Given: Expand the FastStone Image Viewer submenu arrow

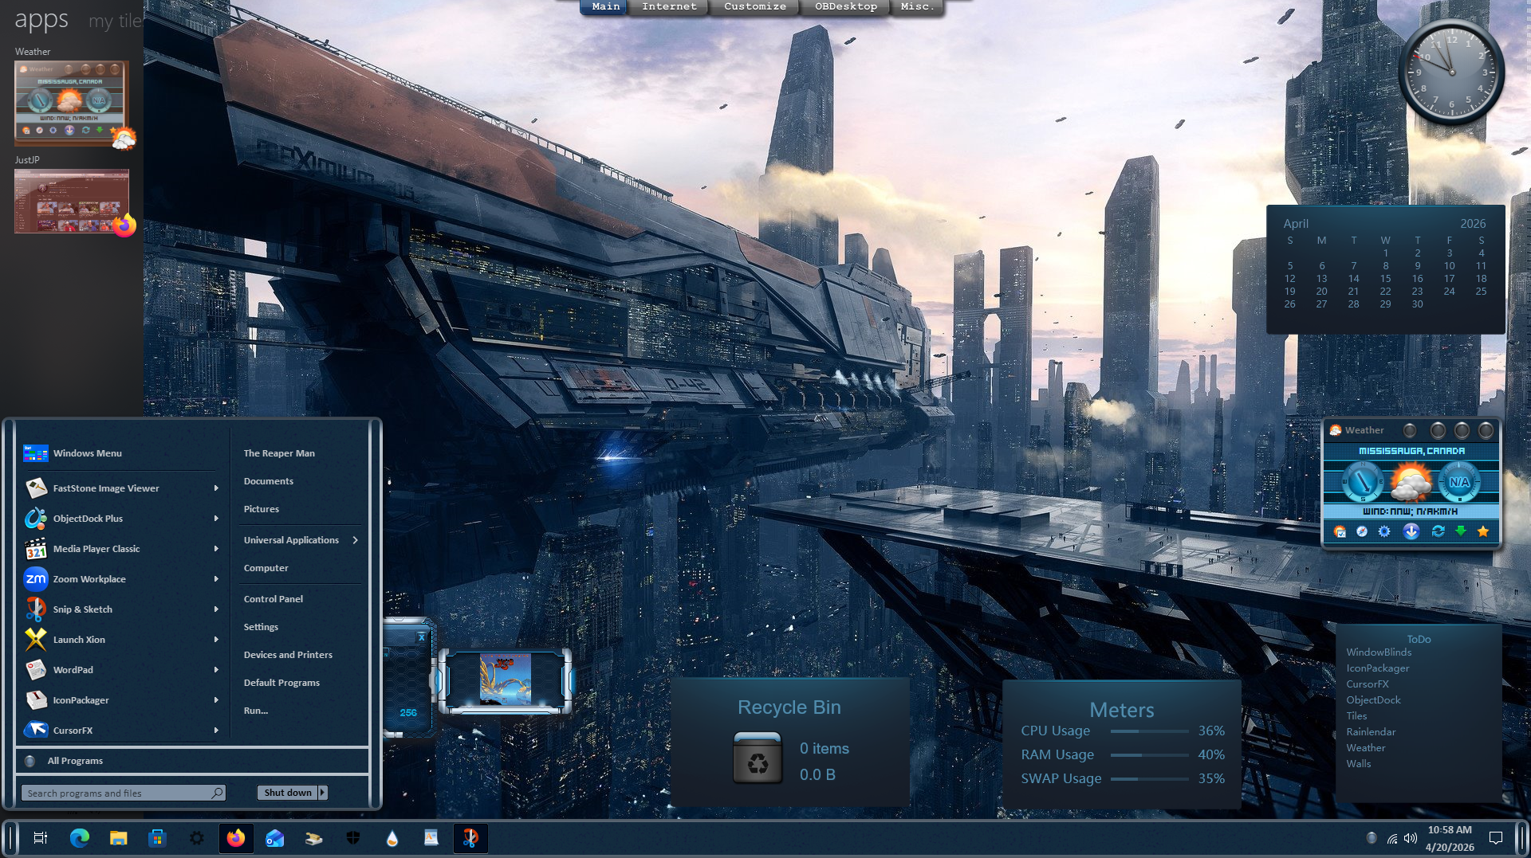Looking at the screenshot, I should tap(216, 488).
